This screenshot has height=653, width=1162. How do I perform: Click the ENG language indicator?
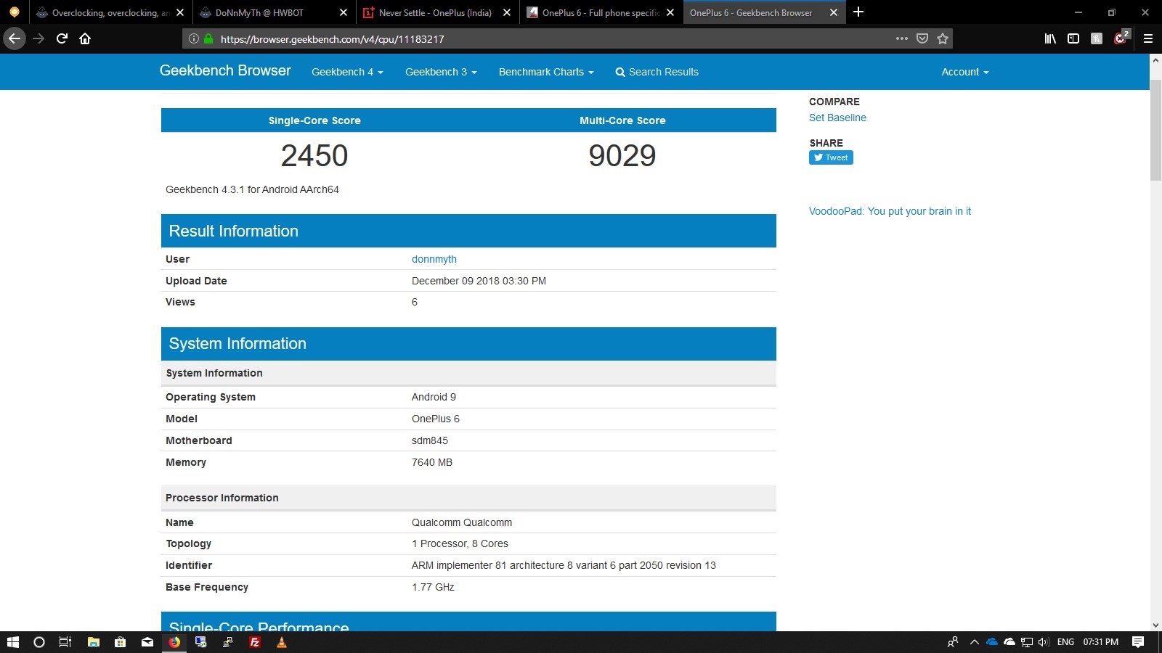point(1065,642)
